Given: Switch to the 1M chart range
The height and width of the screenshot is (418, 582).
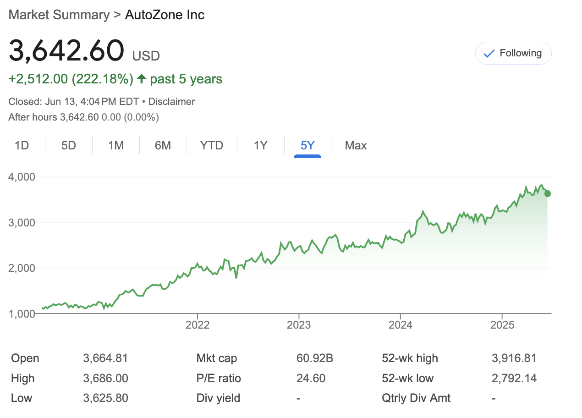Looking at the screenshot, I should 116,146.
